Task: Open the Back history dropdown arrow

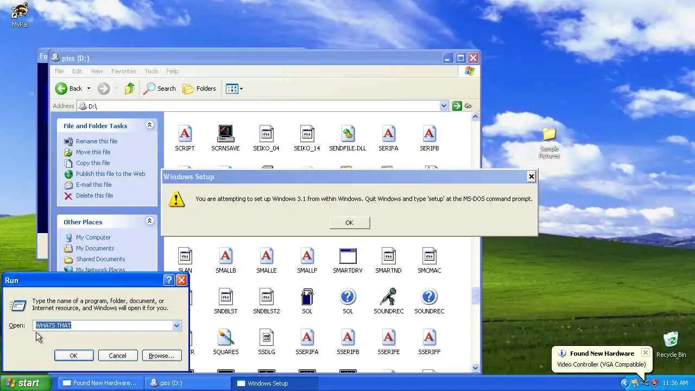Action: pos(89,89)
